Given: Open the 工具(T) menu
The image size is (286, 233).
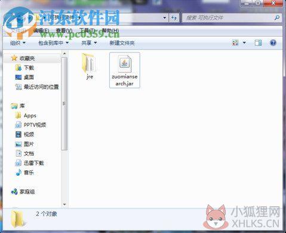Looking at the screenshot, I should coord(87,30).
